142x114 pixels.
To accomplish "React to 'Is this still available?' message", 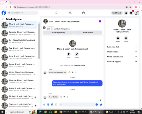I will 69,72.
